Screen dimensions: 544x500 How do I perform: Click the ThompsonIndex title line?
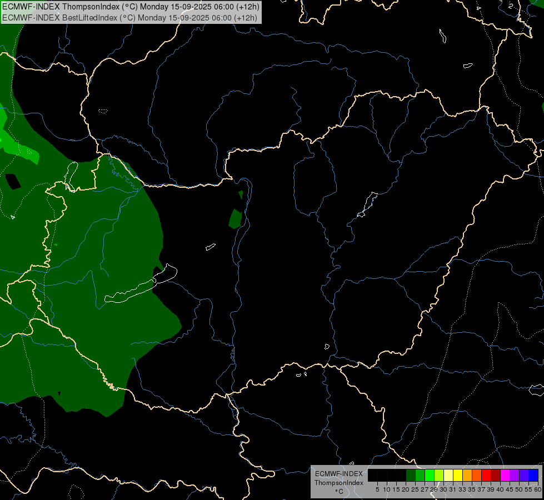click(x=131, y=7)
